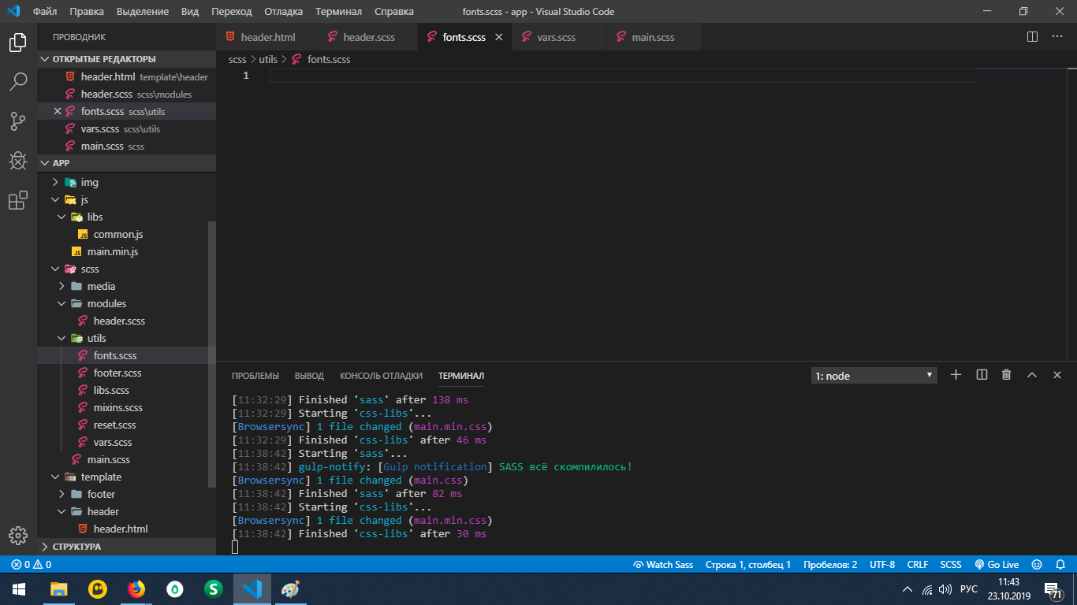This screenshot has height=605, width=1077.
Task: Click Строка 1, столбец 1 cursor position
Action: pos(748,564)
